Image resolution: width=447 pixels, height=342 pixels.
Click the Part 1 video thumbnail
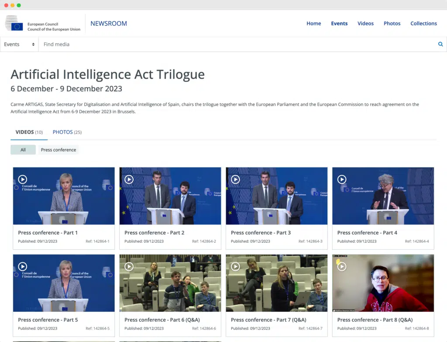[64, 196]
